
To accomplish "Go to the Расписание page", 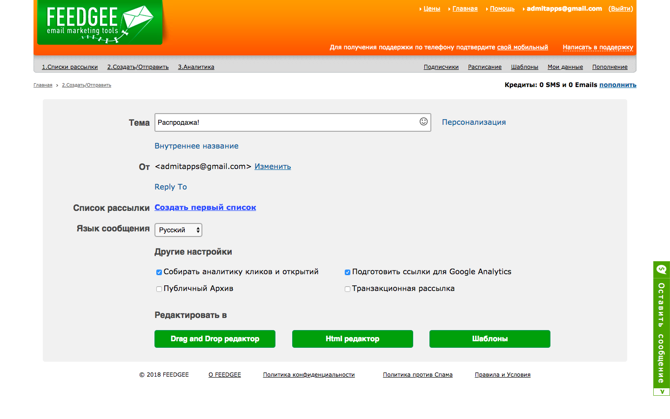I will (x=484, y=67).
